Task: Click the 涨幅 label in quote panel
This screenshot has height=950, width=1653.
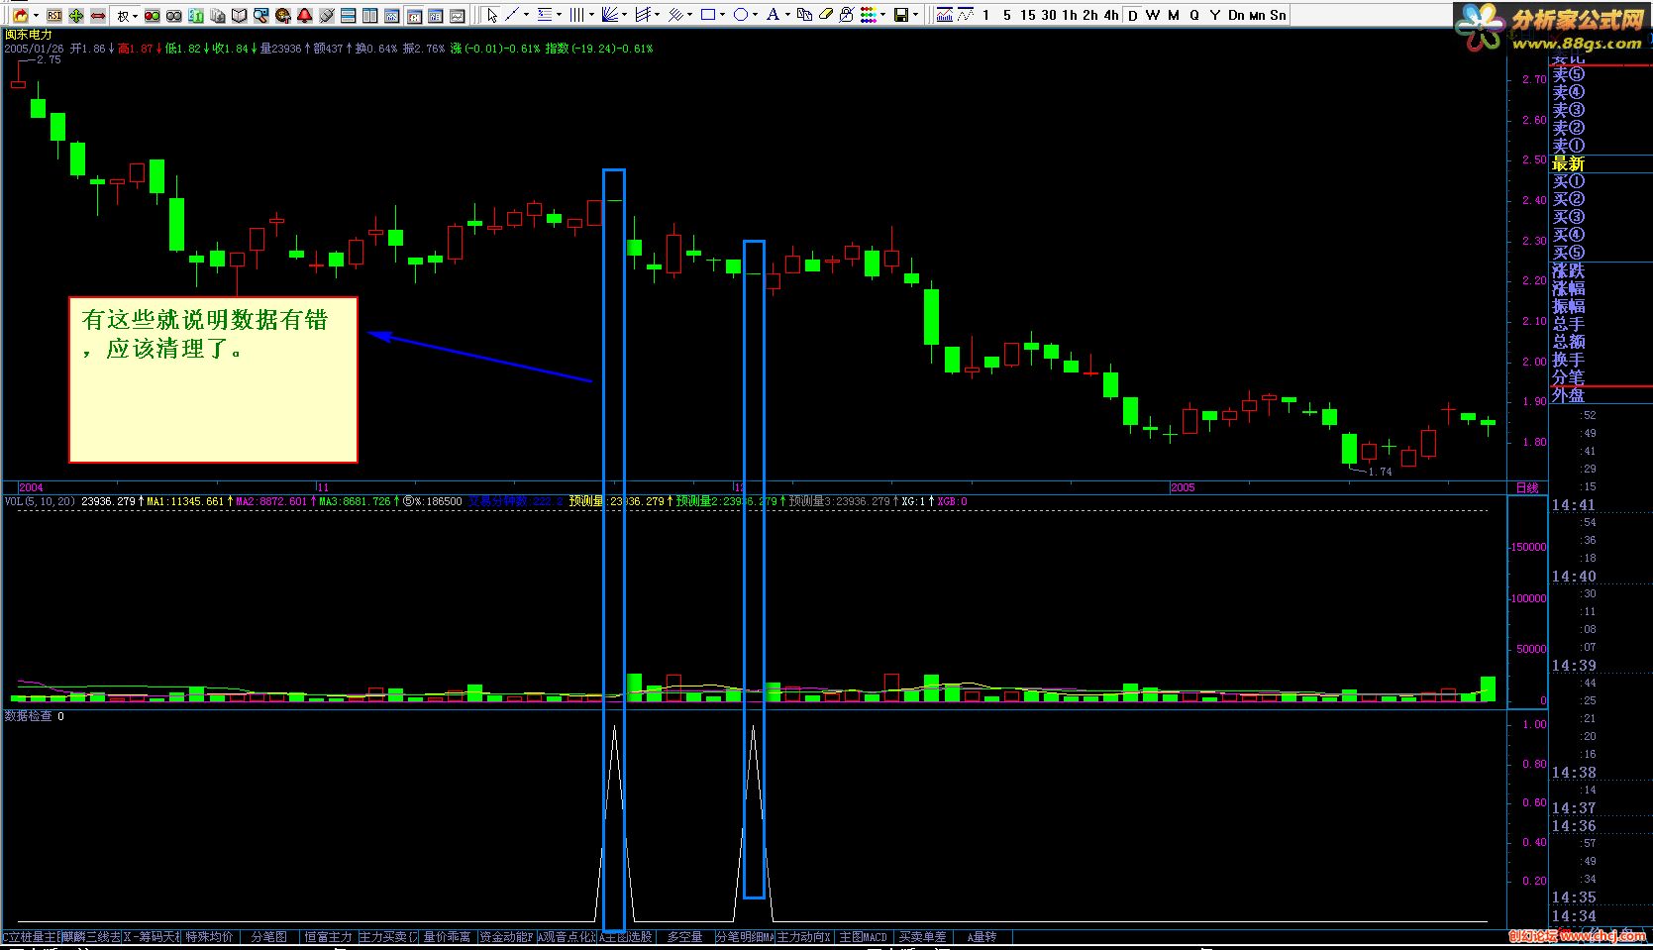Action: [1569, 288]
